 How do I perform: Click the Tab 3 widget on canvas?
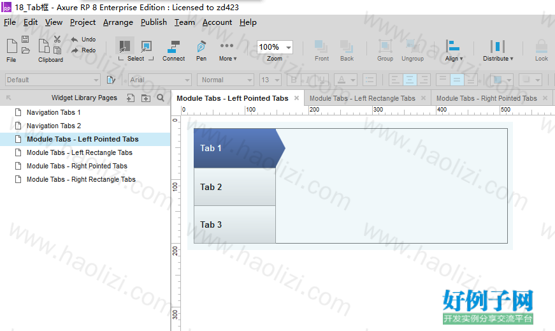[234, 224]
